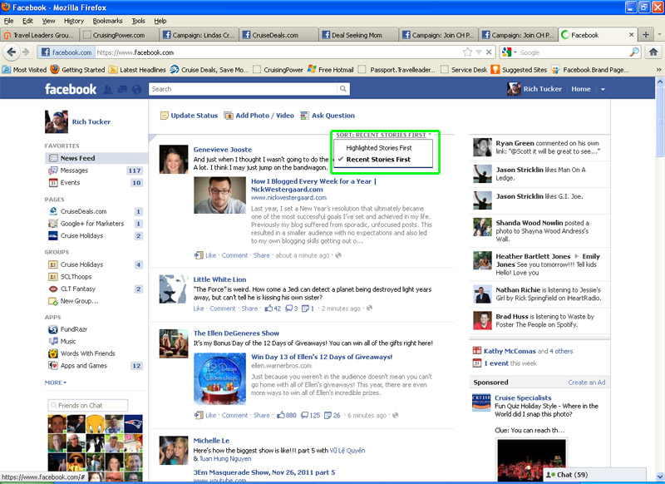
Task: Select Highlighted Stories First sort option
Action: 379,147
